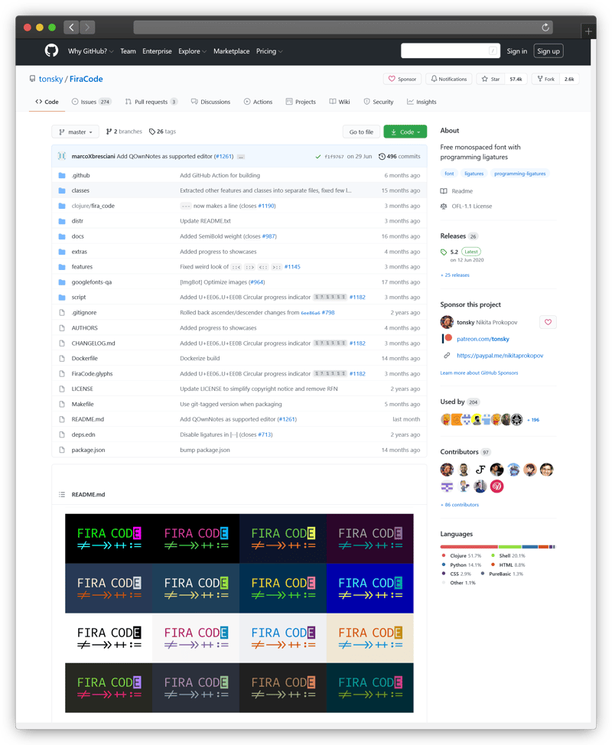Open the README table of contents icon
The image size is (612, 745).
point(62,495)
